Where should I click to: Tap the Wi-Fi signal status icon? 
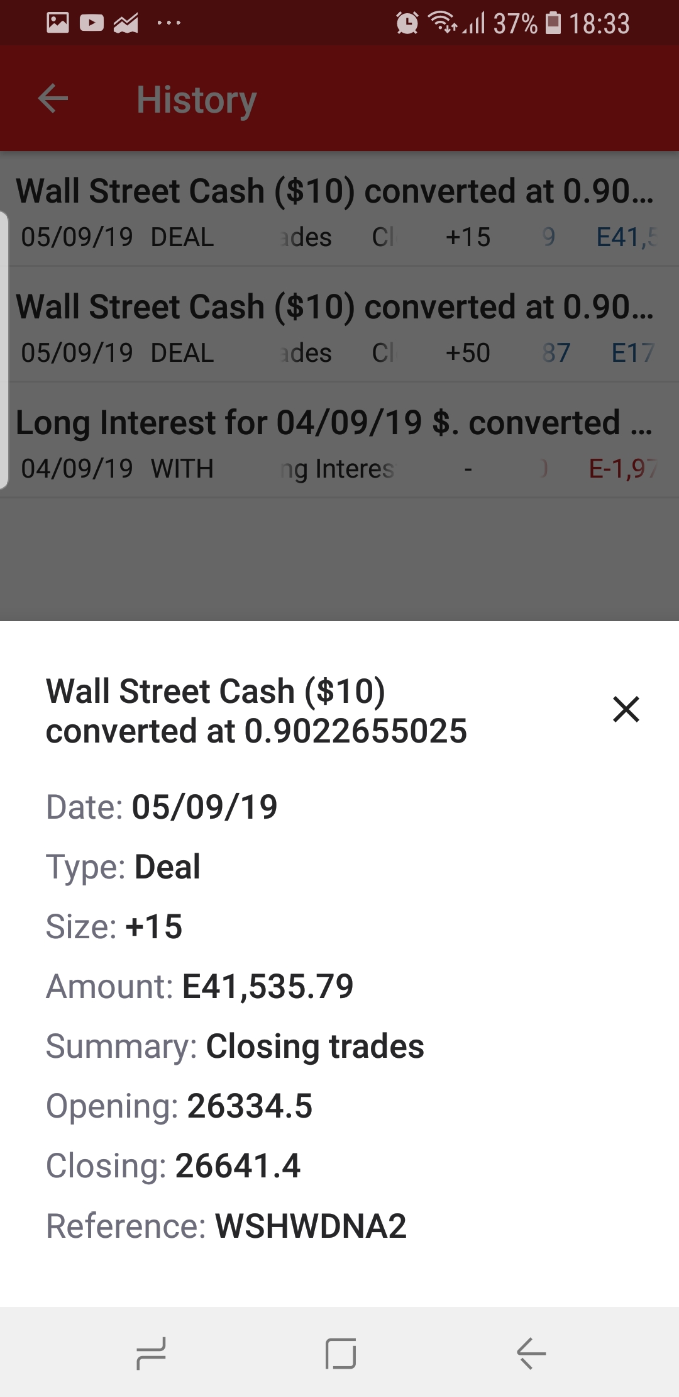442,22
